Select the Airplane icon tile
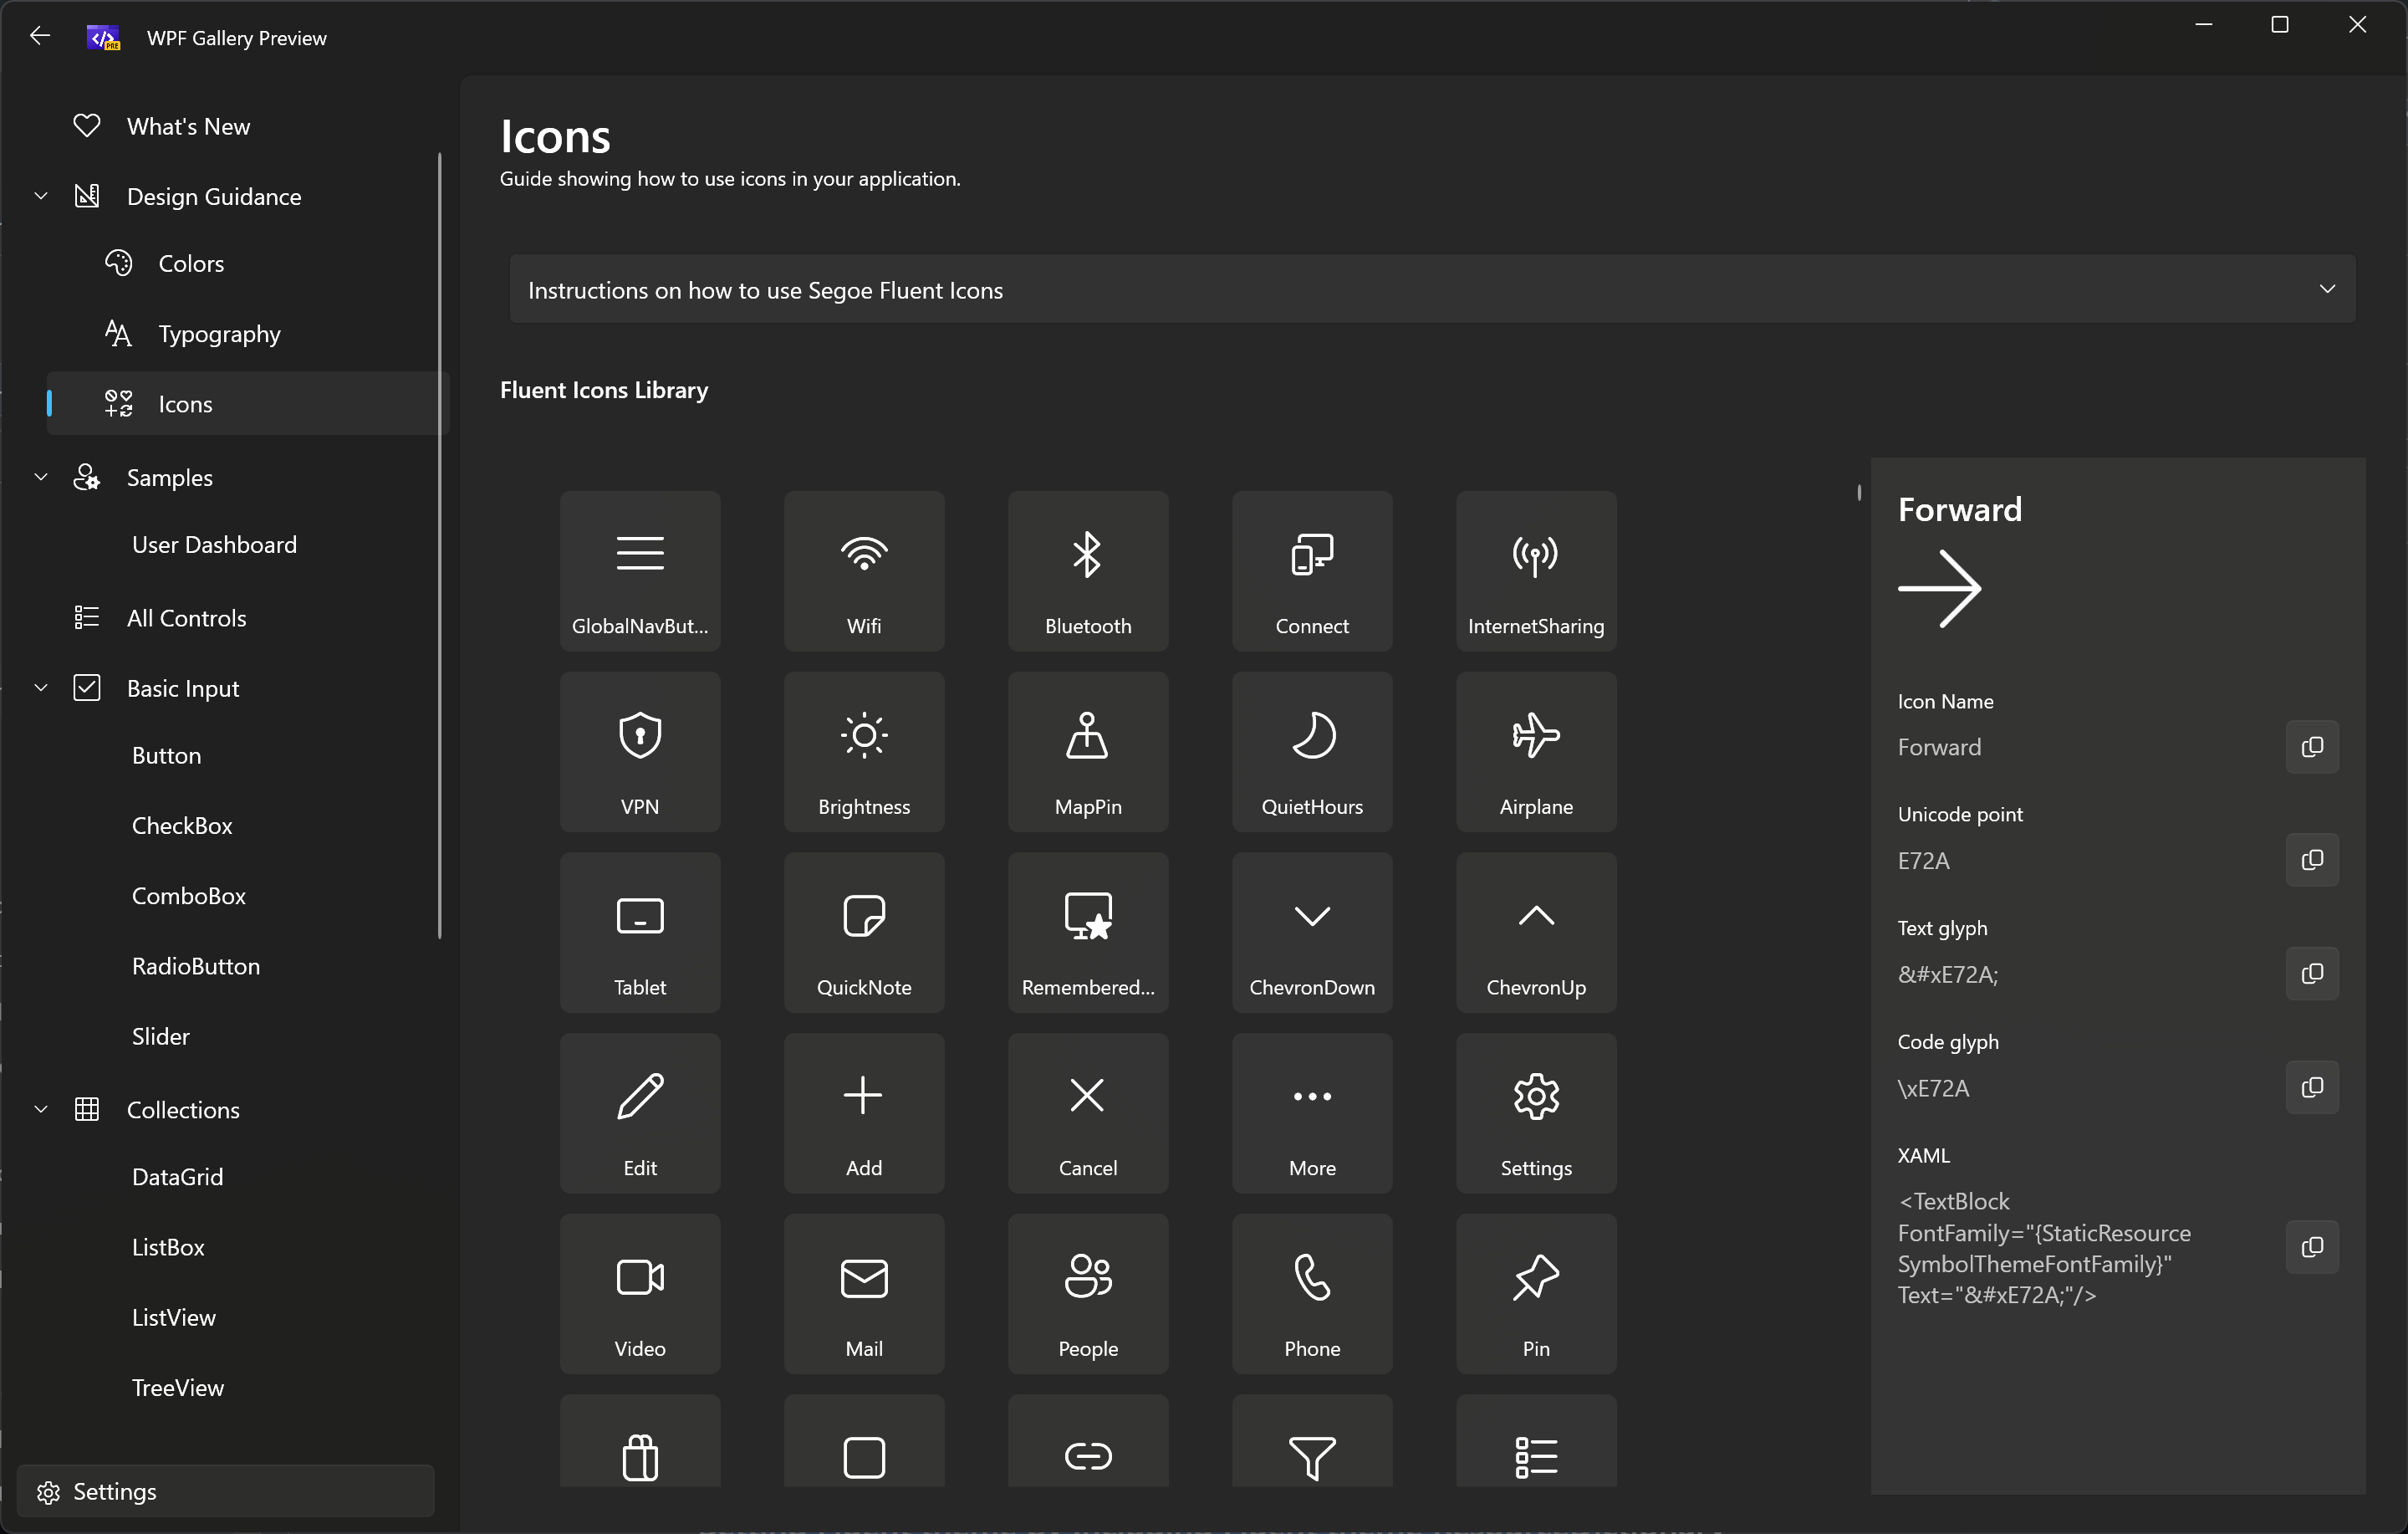Viewport: 2408px width, 1534px height. [x=1536, y=751]
